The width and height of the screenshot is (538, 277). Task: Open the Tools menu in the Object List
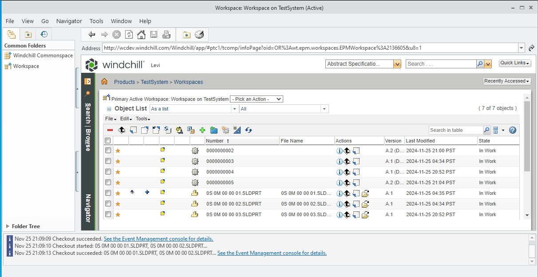[x=142, y=119]
